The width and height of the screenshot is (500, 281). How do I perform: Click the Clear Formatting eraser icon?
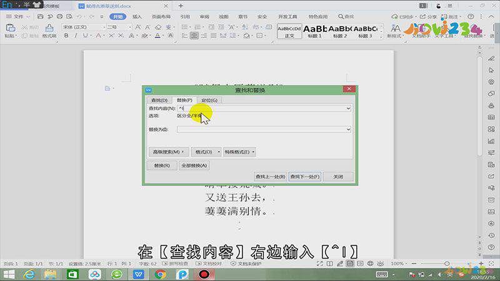pyautogui.click(x=158, y=27)
